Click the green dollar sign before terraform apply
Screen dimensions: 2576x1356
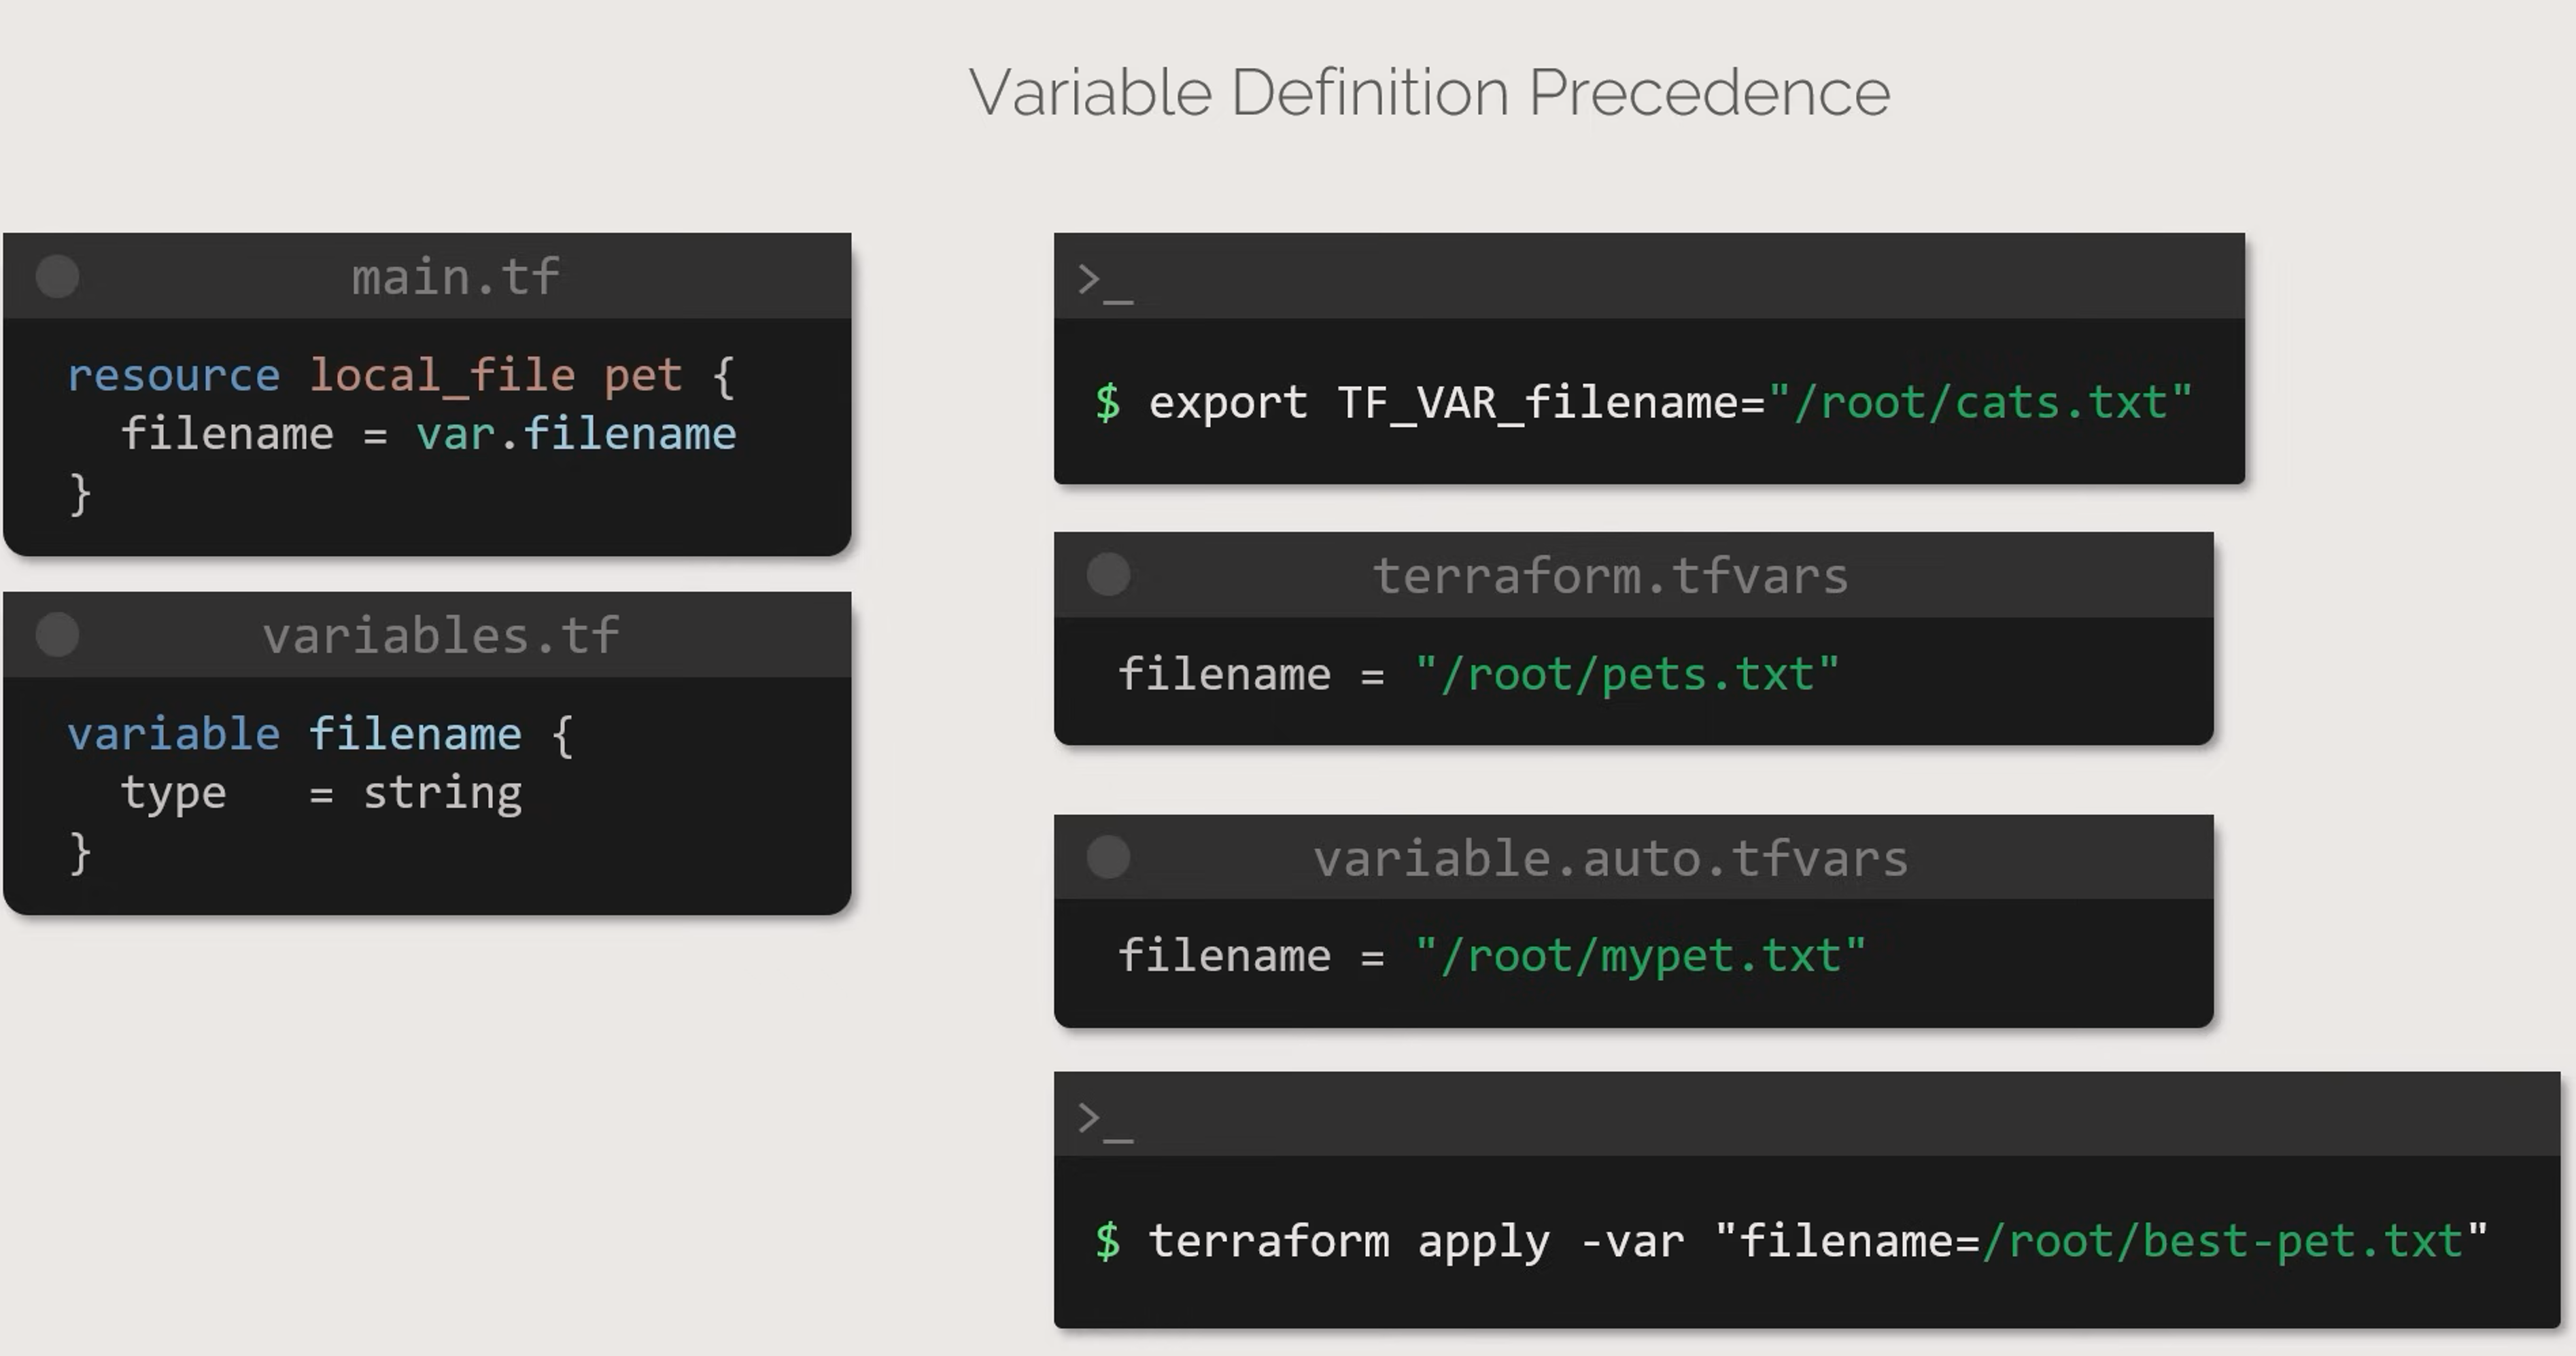coord(1107,1241)
